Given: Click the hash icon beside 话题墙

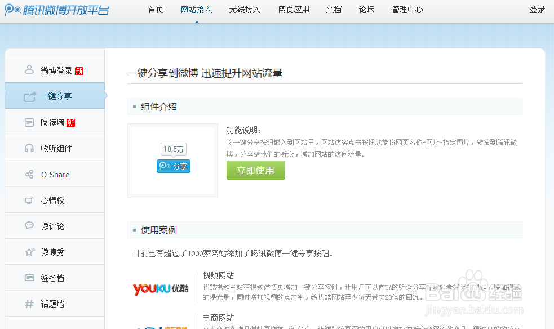Looking at the screenshot, I should [x=29, y=304].
